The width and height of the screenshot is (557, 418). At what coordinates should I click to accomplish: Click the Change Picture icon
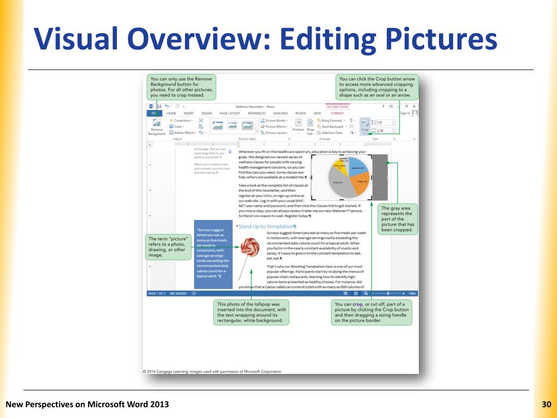pyautogui.click(x=201, y=126)
